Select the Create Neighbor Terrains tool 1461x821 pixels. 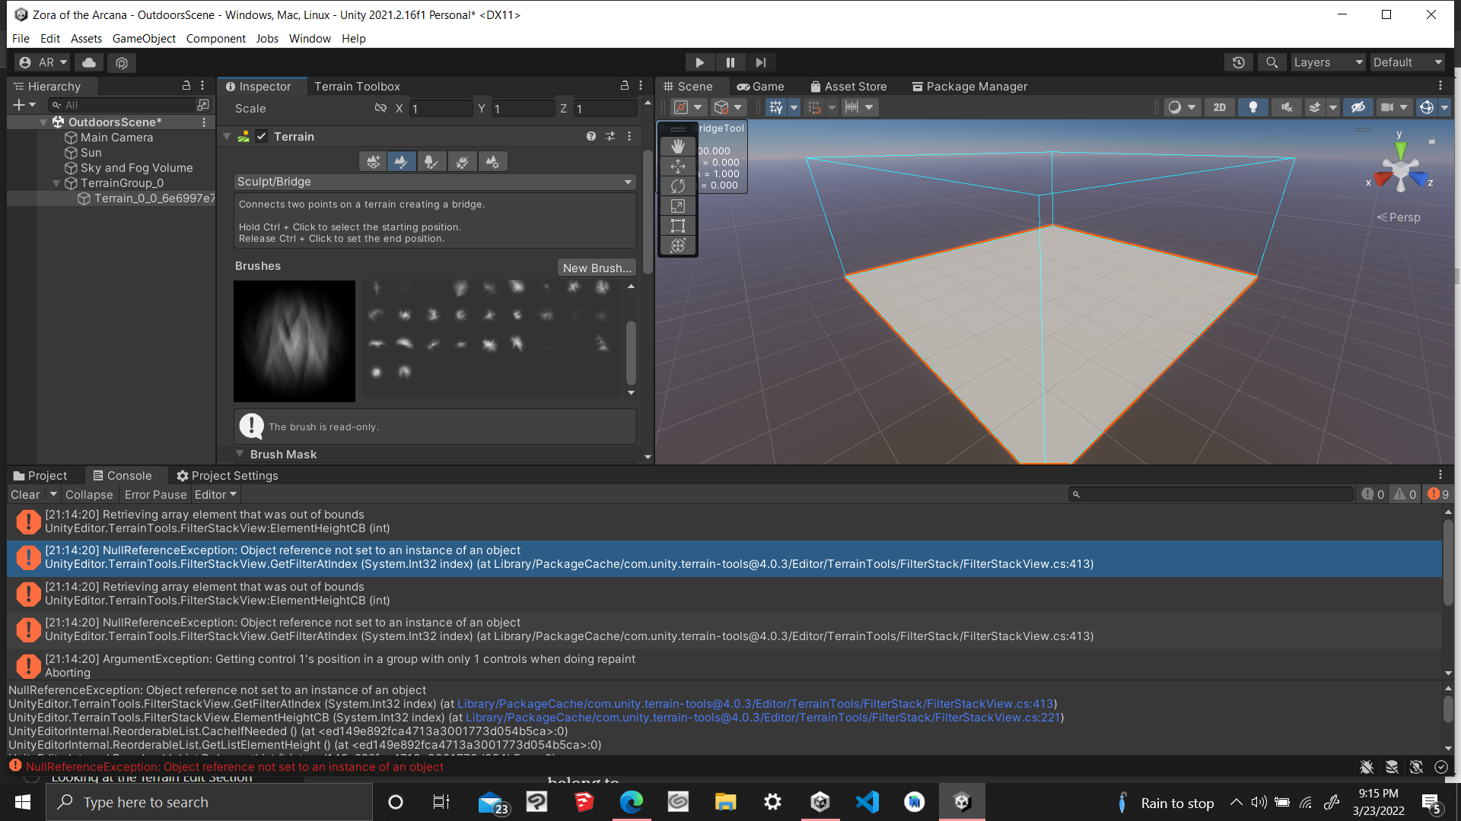coord(372,161)
